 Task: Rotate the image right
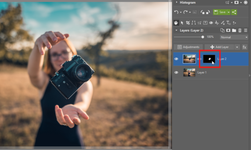click(x=208, y=12)
